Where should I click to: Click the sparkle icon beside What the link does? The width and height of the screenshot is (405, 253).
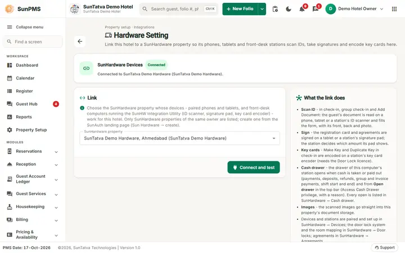pos(299,98)
